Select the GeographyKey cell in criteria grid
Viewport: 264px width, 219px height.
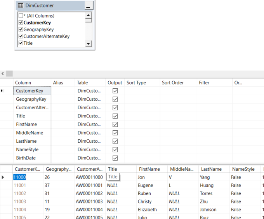coord(32,99)
